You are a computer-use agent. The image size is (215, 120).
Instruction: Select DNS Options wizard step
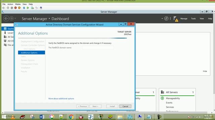pyautogui.click(x=29, y=49)
